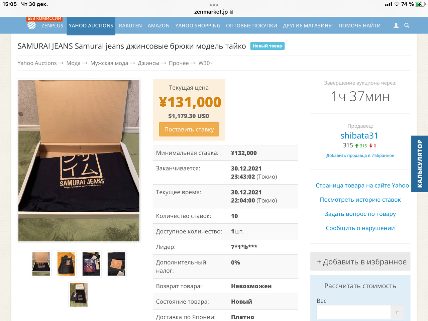Open the AMAZON tab

point(158,26)
